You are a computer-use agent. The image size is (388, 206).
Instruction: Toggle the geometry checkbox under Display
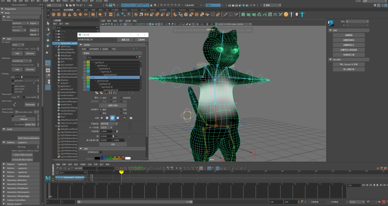(13, 81)
